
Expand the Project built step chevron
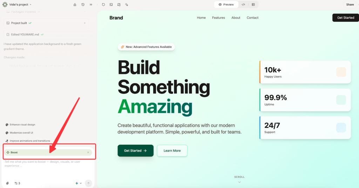click(84, 23)
